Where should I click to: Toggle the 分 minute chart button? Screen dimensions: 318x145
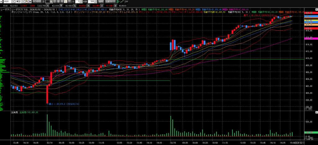65,2
